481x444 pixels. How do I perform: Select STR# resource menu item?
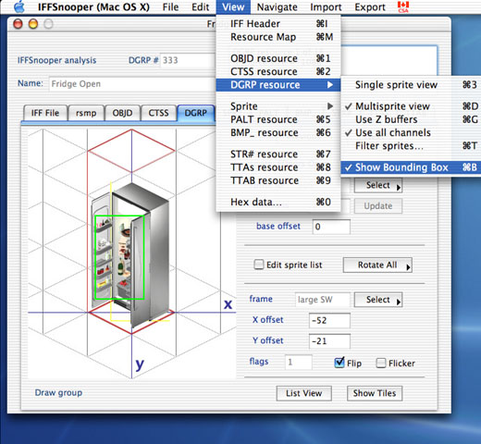(x=278, y=154)
